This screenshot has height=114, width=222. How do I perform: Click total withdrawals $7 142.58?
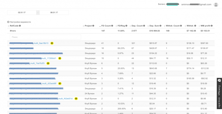(x=191, y=31)
